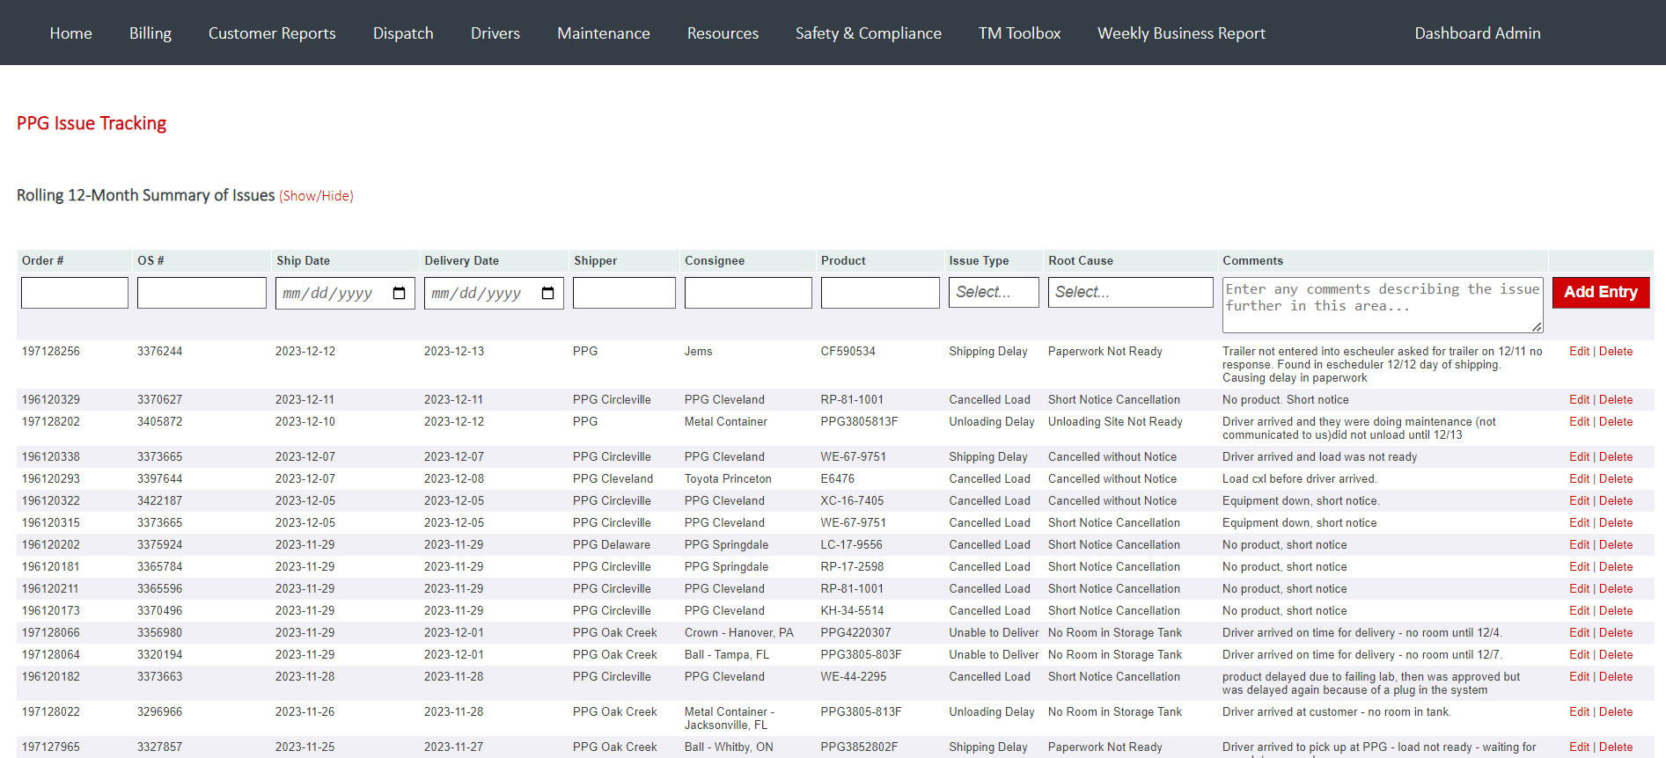Edit order 197128066 entry
Image resolution: width=1666 pixels, height=758 pixels.
click(x=1579, y=632)
